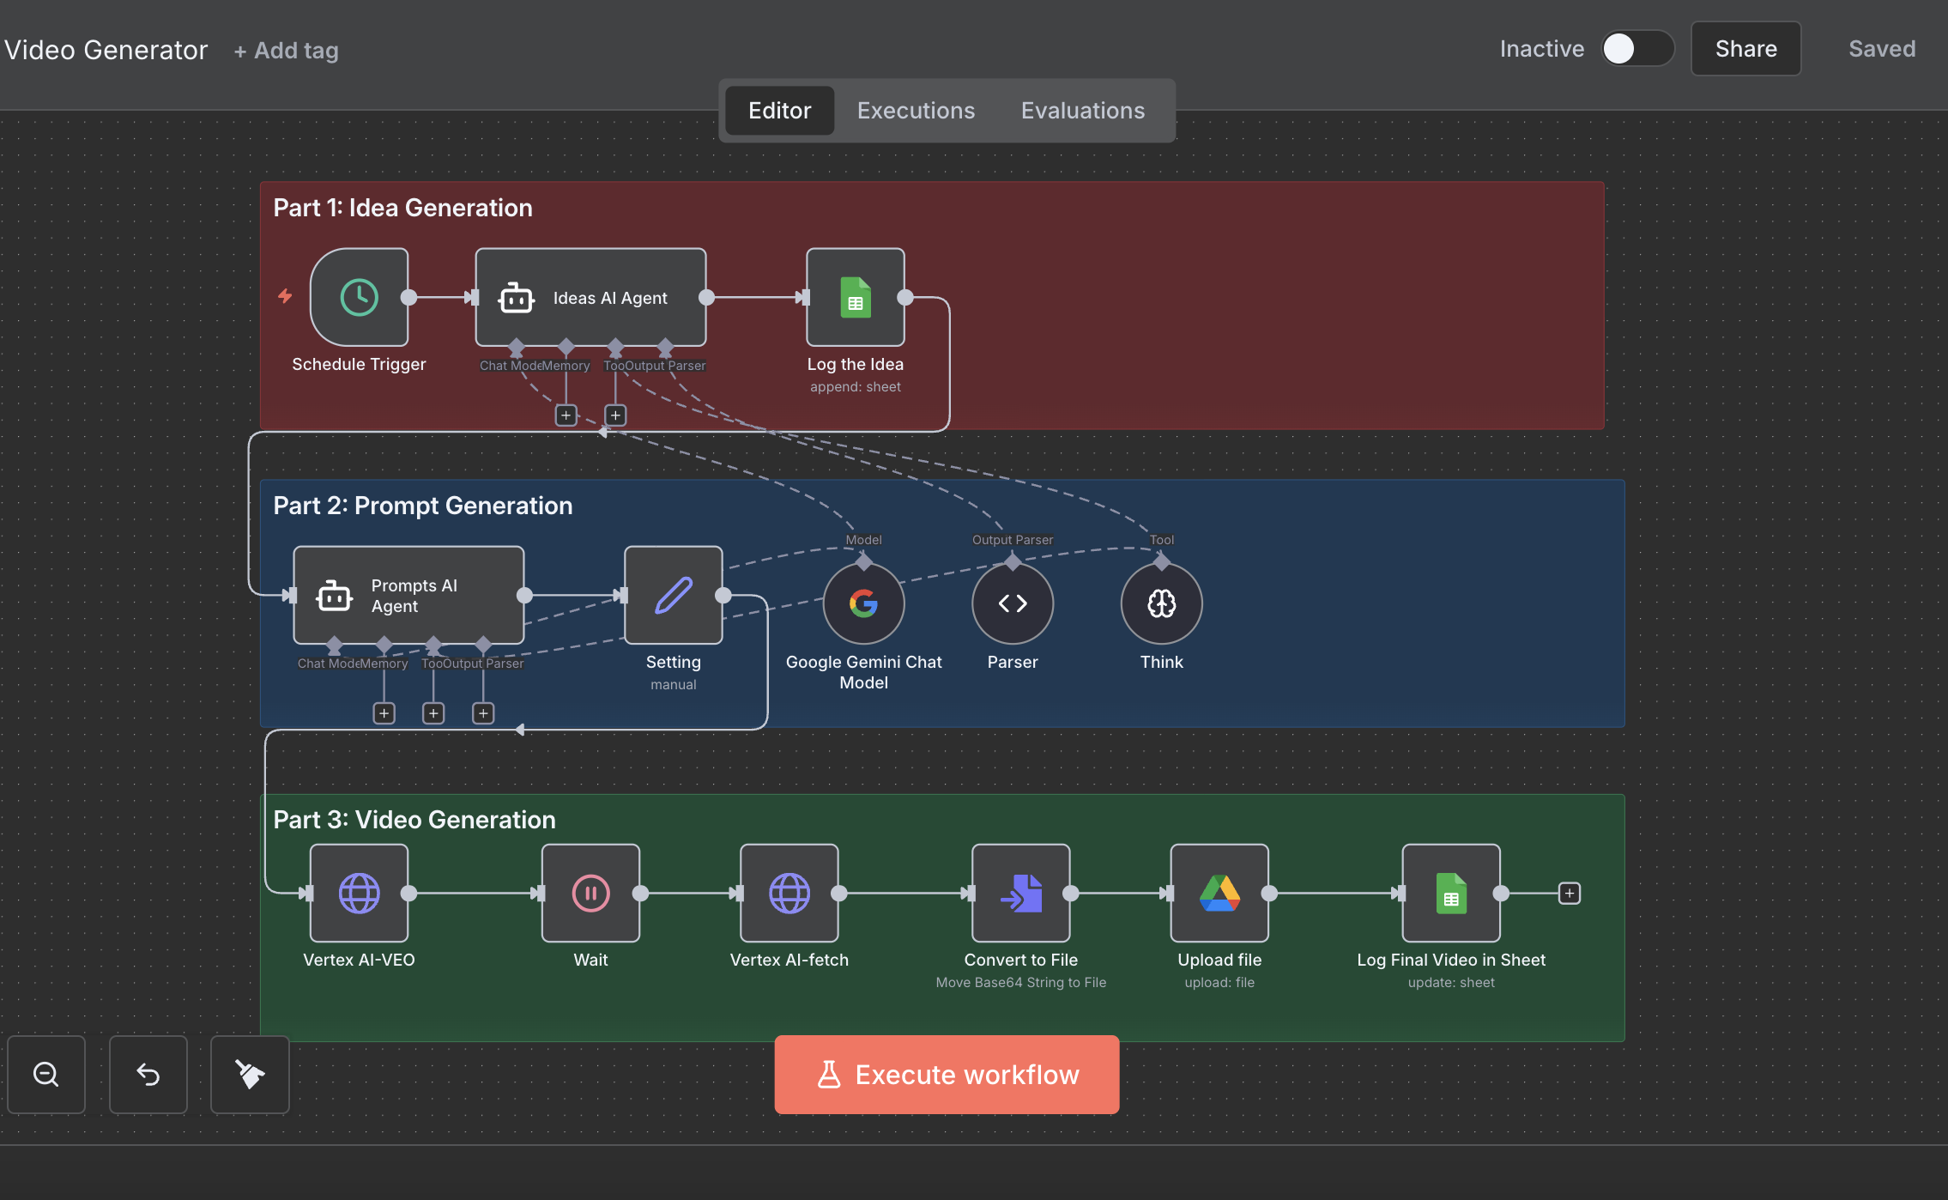The width and height of the screenshot is (1948, 1200).
Task: Open the Schedule Trigger clock node
Action: point(359,297)
